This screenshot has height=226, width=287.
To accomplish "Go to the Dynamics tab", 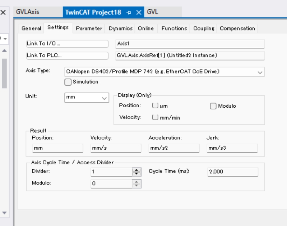I will tap(120, 29).
